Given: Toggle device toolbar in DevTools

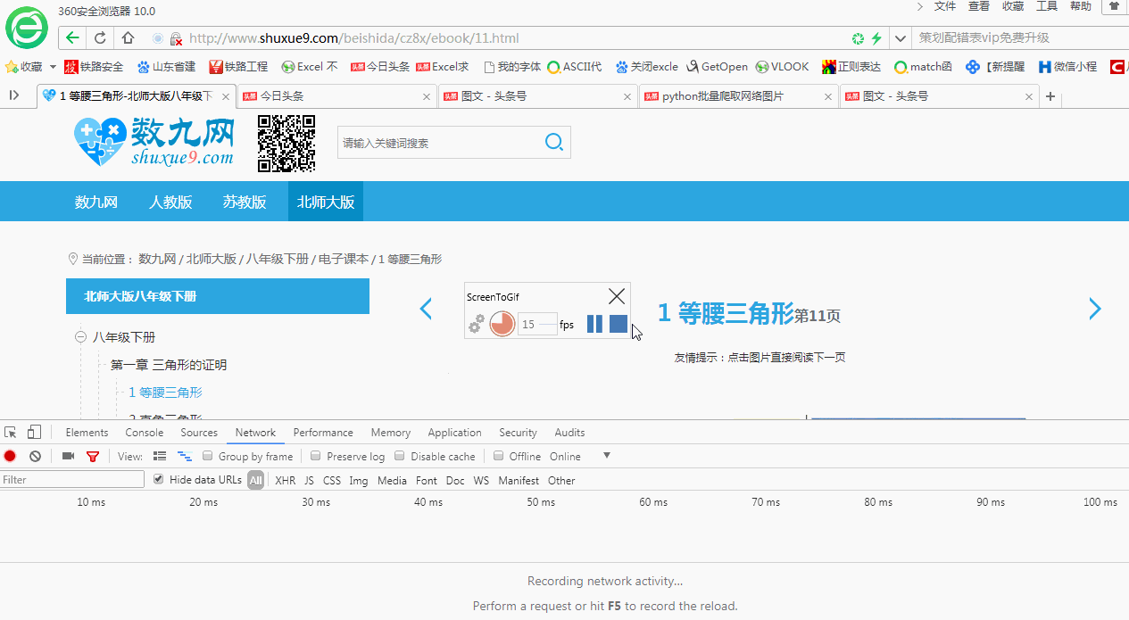Looking at the screenshot, I should 34,432.
